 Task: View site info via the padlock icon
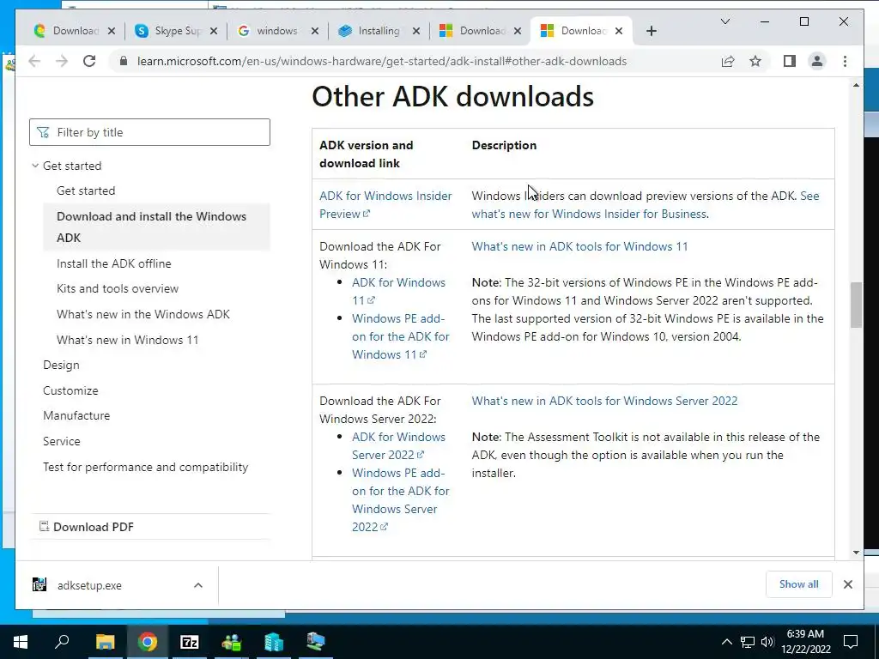[x=124, y=61]
